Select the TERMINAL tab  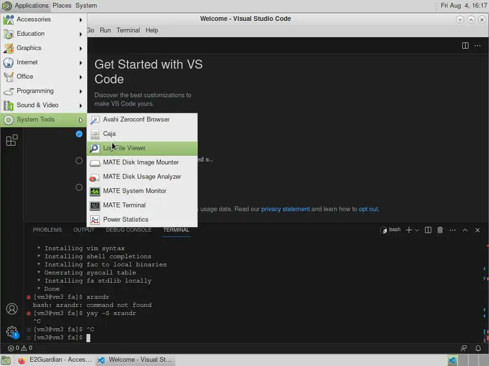coord(176,230)
